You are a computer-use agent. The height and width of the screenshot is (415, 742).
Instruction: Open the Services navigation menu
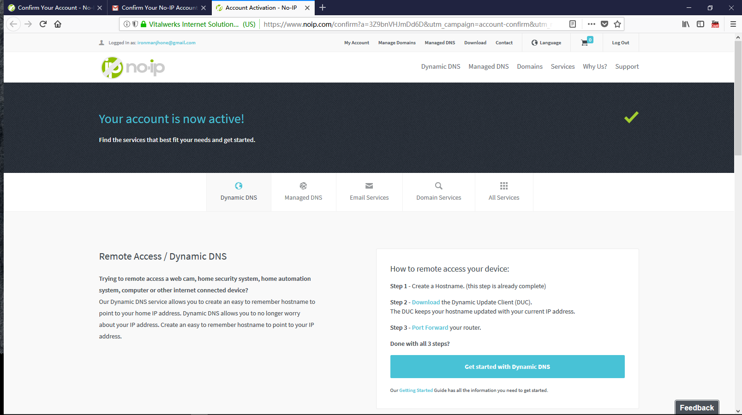[x=562, y=66]
